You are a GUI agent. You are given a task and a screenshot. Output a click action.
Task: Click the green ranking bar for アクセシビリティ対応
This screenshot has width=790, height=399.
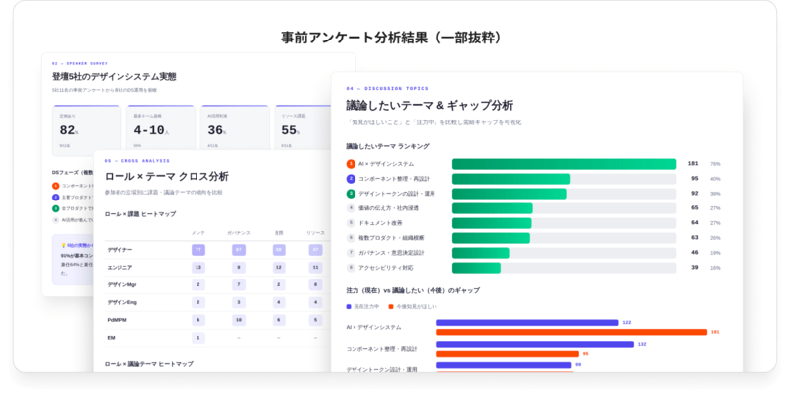point(476,268)
